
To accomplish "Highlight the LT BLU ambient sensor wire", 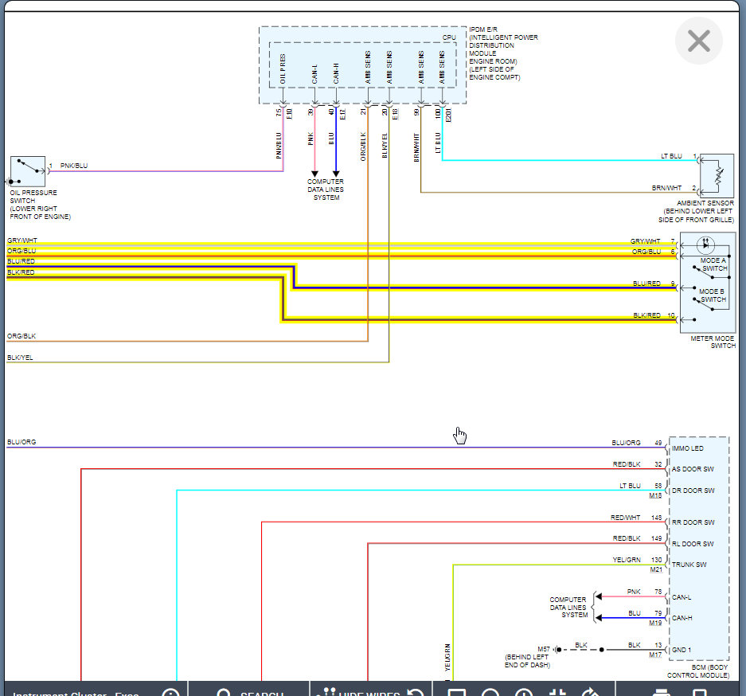I will [557, 160].
